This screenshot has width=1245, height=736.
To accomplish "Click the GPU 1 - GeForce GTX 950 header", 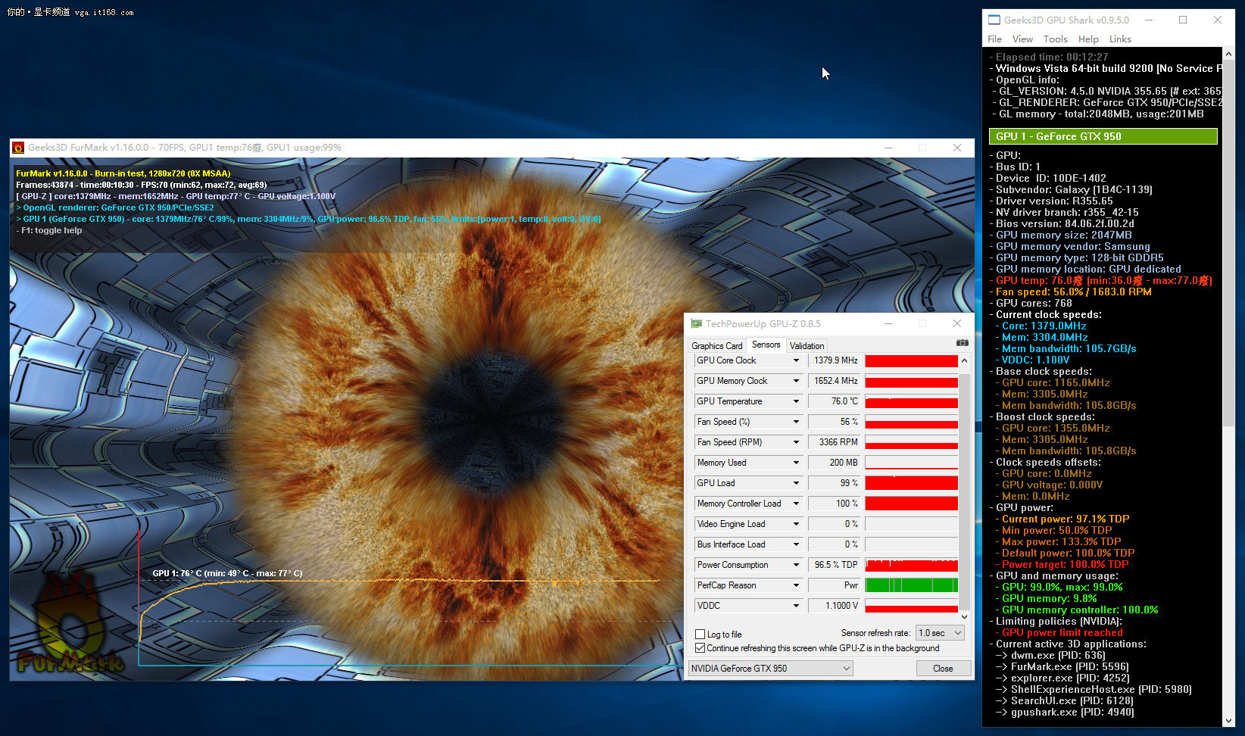I will [1103, 136].
